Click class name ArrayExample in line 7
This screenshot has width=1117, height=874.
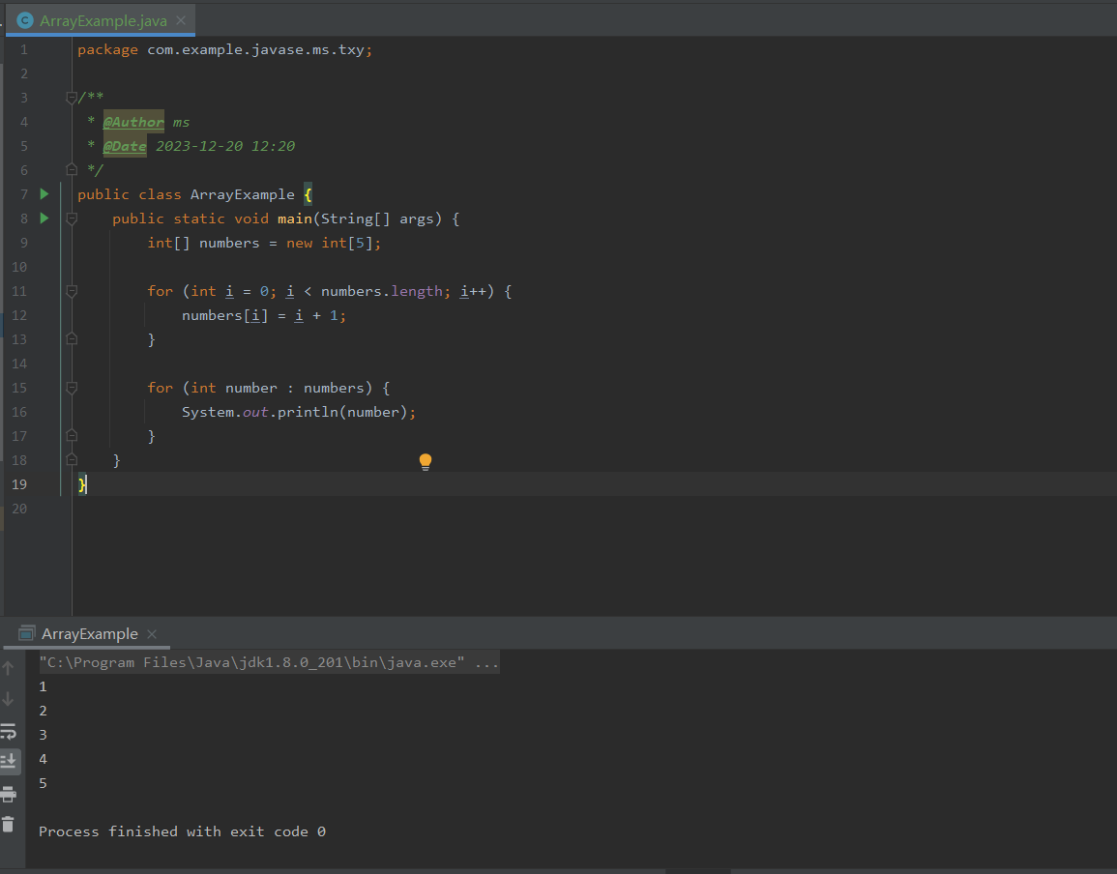click(x=242, y=194)
